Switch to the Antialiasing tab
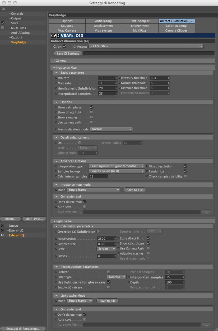The height and width of the screenshot is (331, 218). [104, 21]
